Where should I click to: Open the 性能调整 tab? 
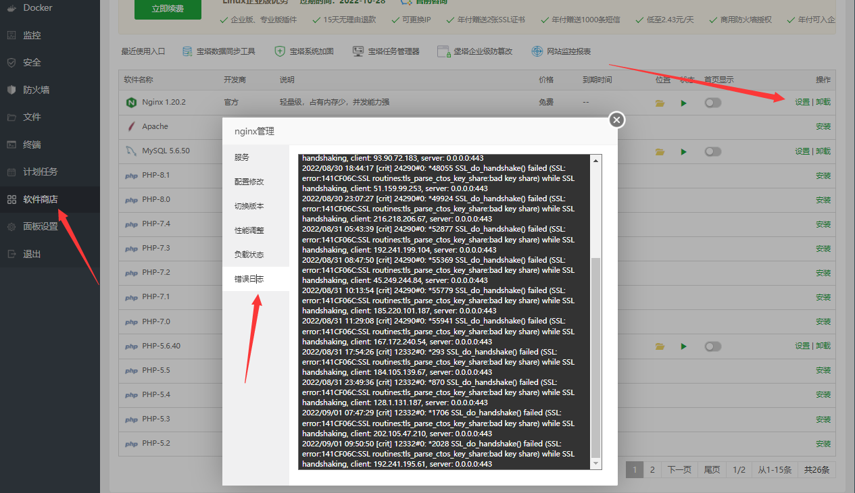click(255, 230)
